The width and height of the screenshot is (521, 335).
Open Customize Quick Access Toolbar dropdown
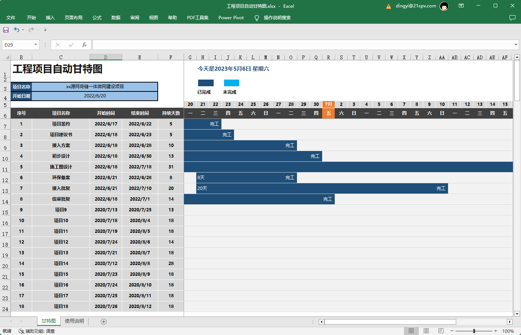tap(45, 30)
